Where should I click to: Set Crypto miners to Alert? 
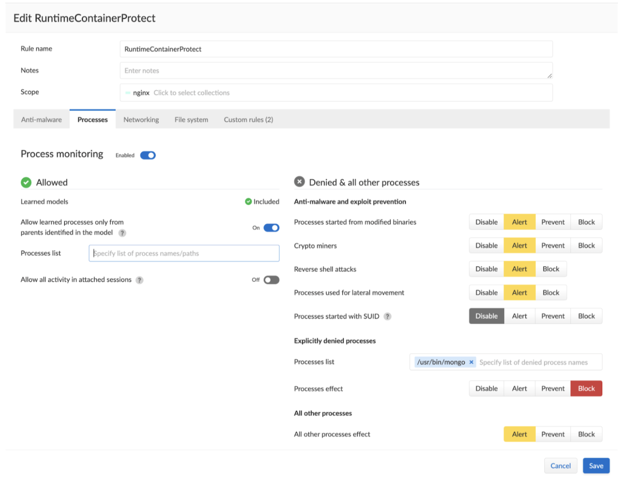519,245
